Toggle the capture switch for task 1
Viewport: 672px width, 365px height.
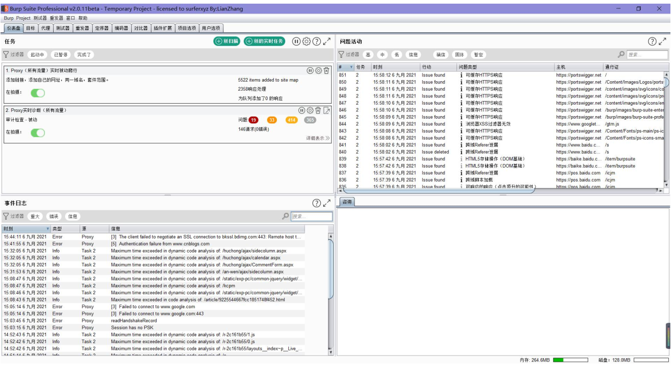(38, 93)
